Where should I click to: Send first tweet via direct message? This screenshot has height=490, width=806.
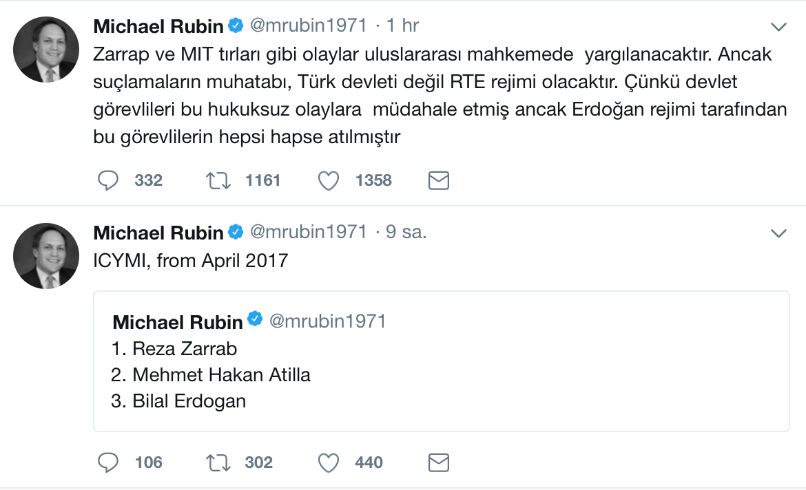tap(439, 180)
